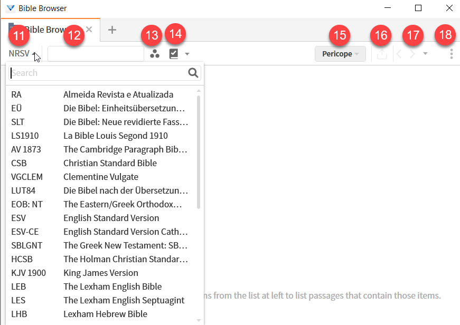Open the navigation history dropdown arrow
The height and width of the screenshot is (325, 460).
pos(425,54)
